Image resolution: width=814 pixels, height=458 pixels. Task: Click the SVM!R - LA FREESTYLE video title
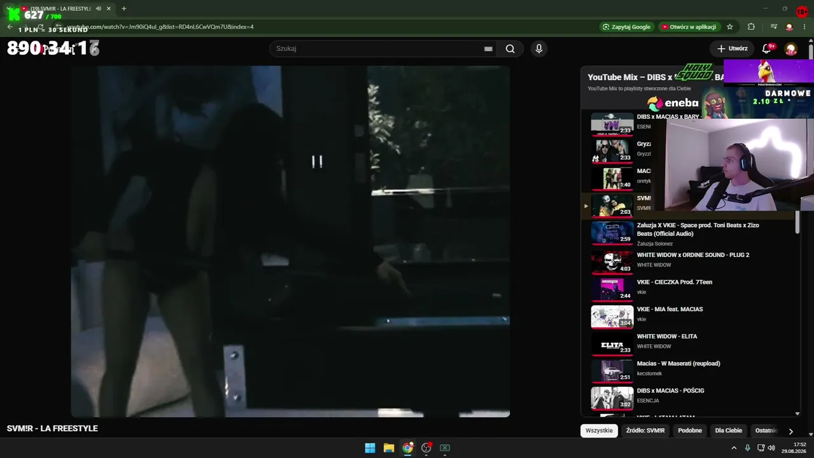point(52,429)
